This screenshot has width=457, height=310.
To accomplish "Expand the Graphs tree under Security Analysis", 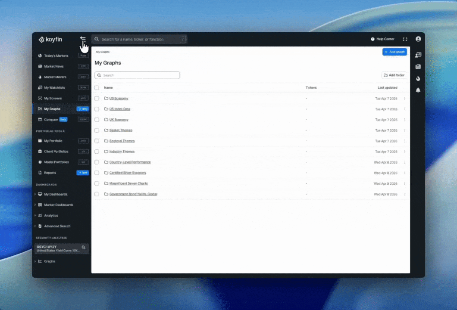I will point(35,261).
